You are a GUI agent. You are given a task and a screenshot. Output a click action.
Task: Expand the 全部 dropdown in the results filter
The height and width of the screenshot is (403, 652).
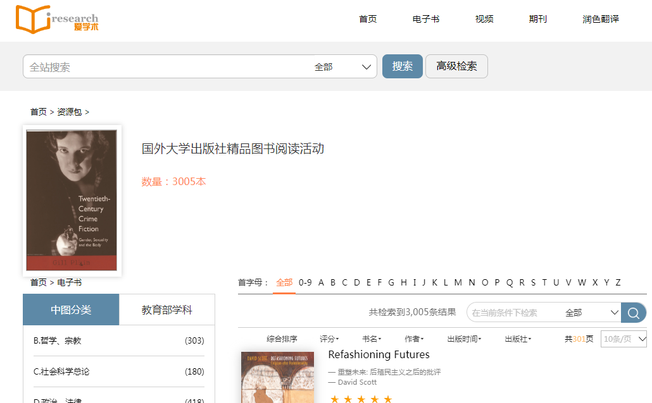click(591, 313)
